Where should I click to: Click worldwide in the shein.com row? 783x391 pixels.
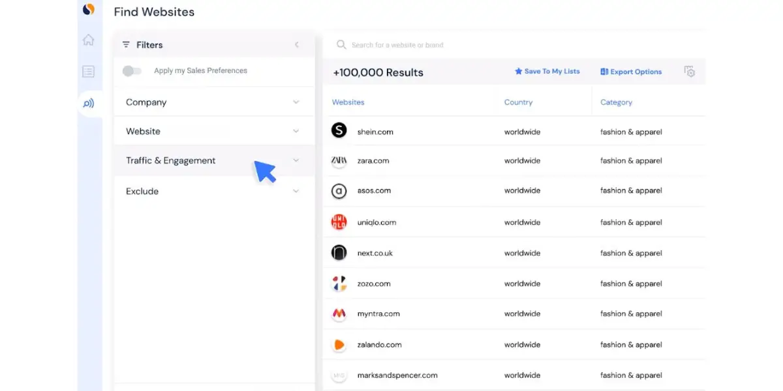point(523,132)
